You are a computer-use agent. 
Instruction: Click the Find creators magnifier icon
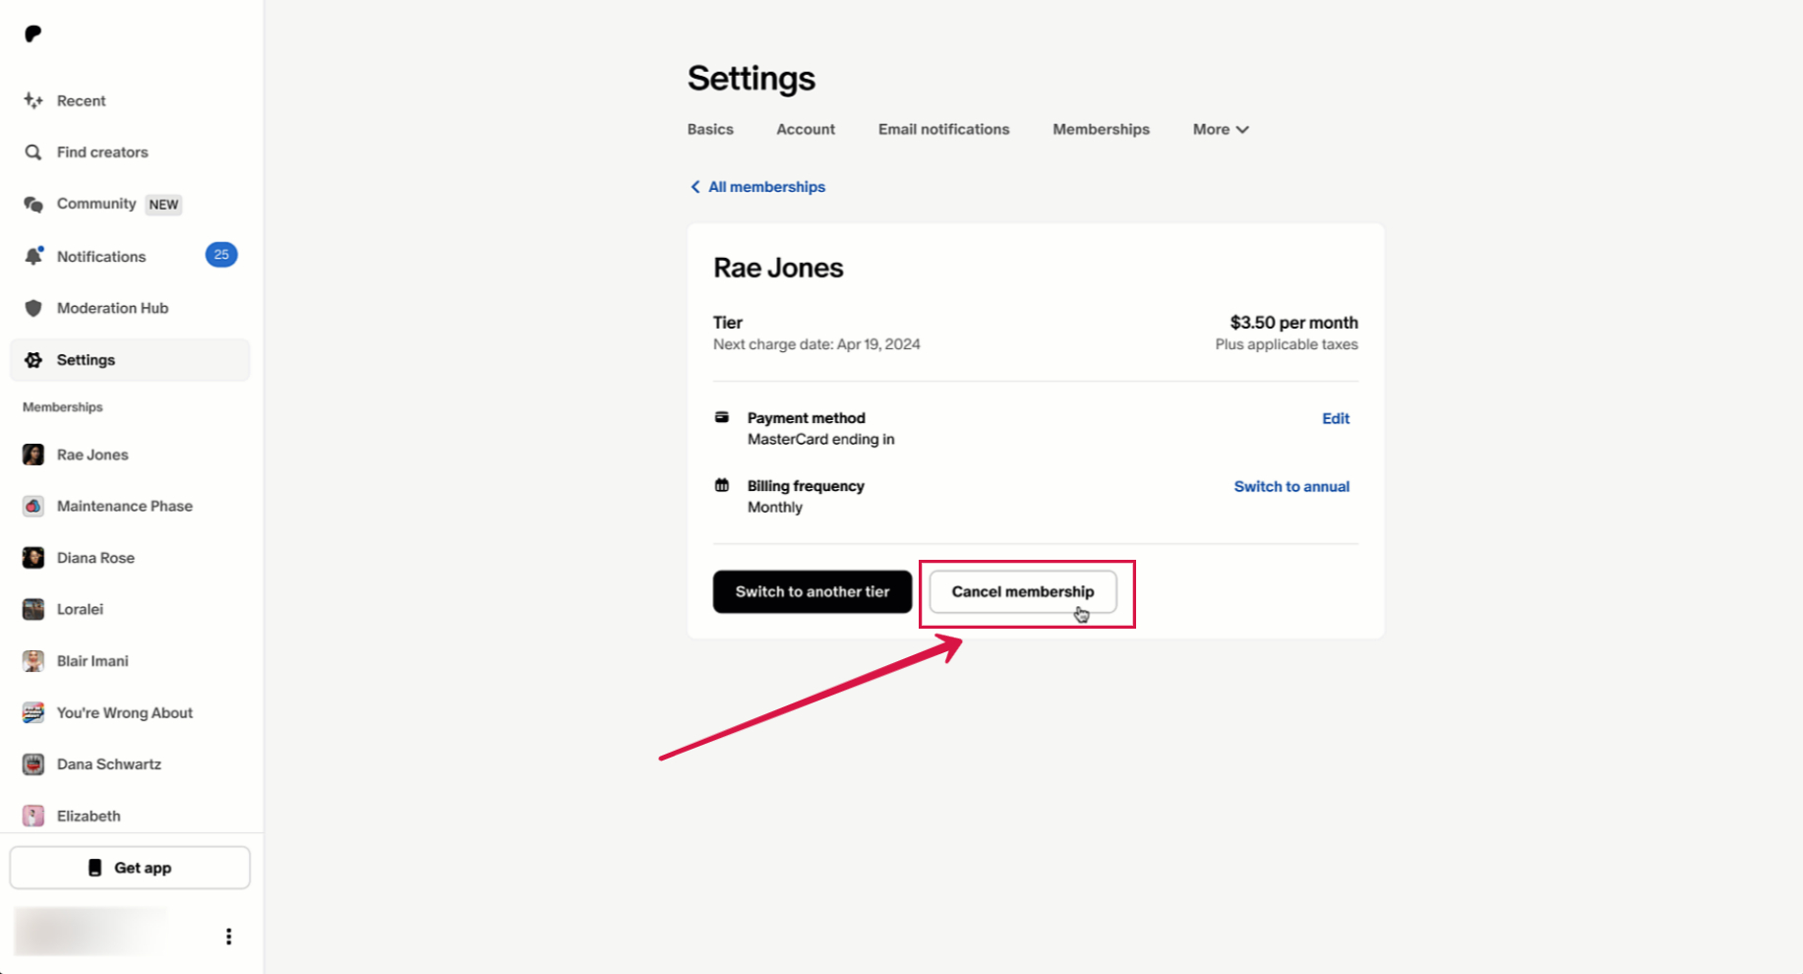[x=33, y=152]
